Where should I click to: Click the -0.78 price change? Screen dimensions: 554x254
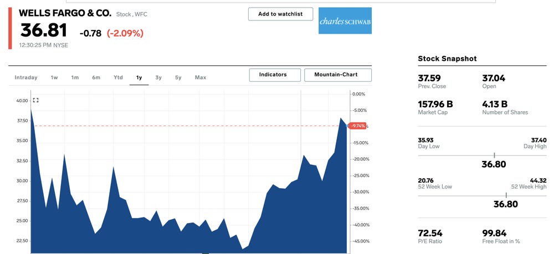tap(90, 34)
